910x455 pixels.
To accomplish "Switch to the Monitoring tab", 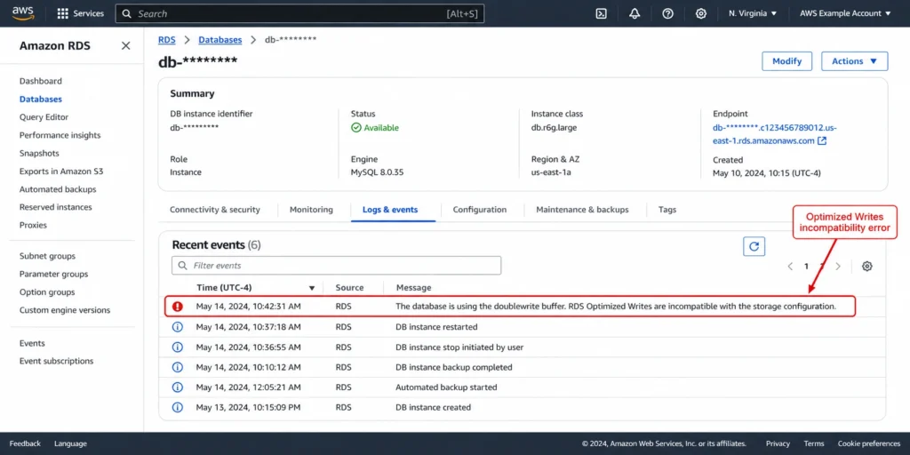I will [311, 210].
